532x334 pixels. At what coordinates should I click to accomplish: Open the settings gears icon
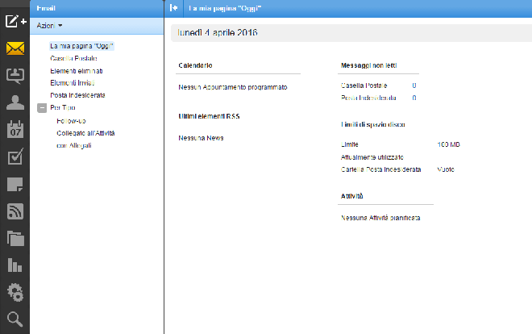(x=15, y=292)
